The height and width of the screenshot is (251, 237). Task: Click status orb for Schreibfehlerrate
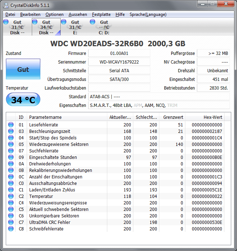(11, 229)
